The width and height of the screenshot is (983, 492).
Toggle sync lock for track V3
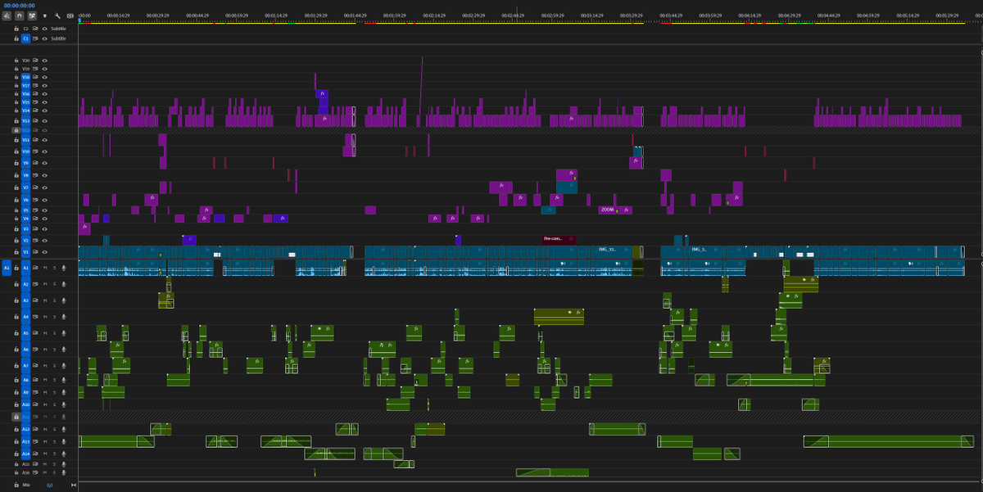(x=35, y=229)
